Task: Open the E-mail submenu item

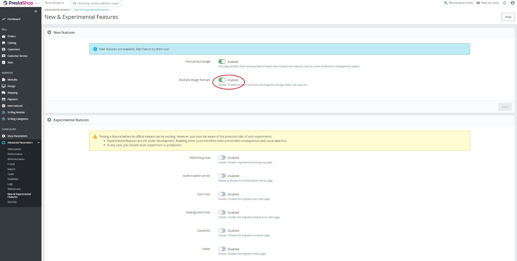Action: click(11, 164)
